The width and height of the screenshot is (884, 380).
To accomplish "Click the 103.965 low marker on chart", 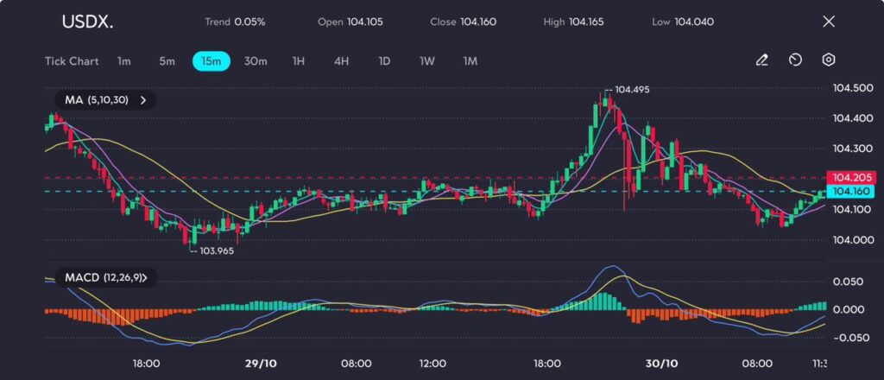I will pyautogui.click(x=216, y=250).
